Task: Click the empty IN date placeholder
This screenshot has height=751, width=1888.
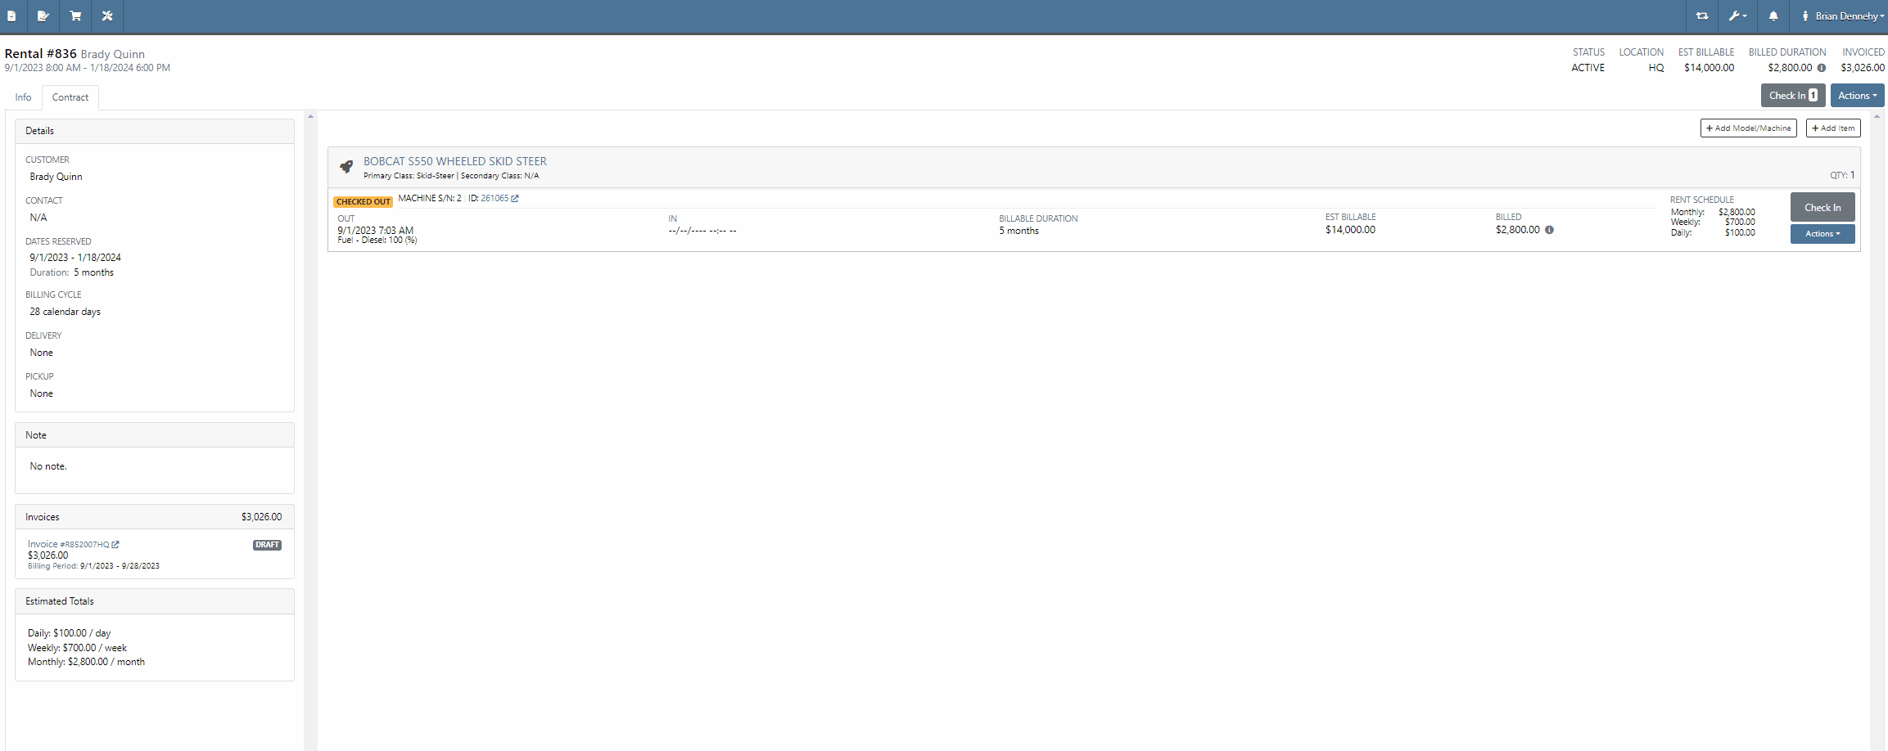Action: [702, 231]
